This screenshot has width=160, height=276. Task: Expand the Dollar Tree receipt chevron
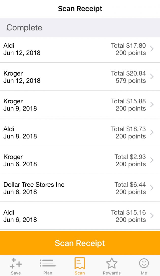pyautogui.click(x=153, y=188)
